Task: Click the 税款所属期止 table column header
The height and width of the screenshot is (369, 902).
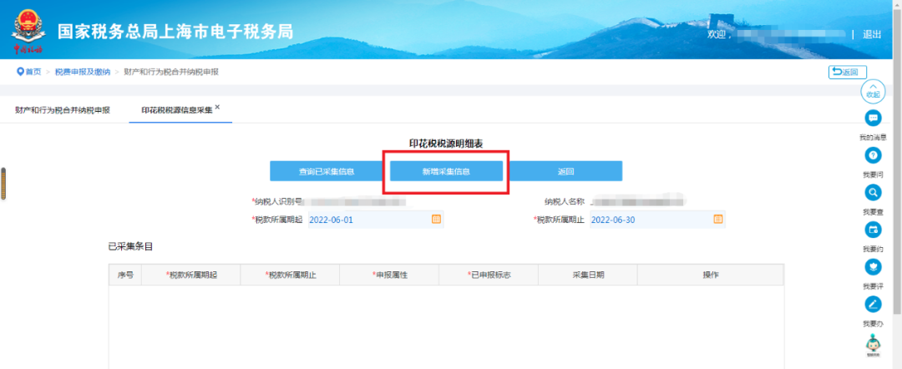Action: 291,275
